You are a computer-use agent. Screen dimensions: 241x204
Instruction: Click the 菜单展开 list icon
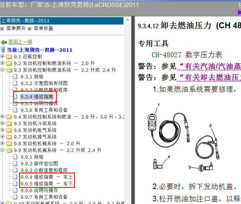coord(2,29)
